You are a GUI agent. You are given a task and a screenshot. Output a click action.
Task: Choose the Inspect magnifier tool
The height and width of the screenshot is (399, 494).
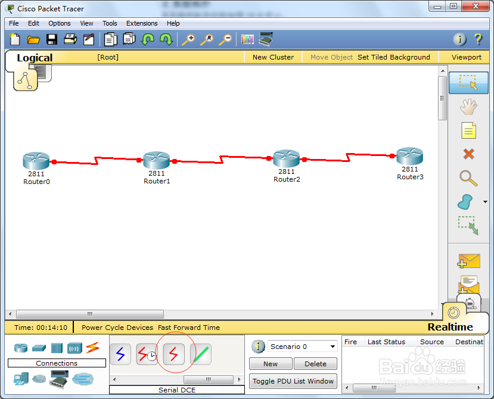point(468,178)
